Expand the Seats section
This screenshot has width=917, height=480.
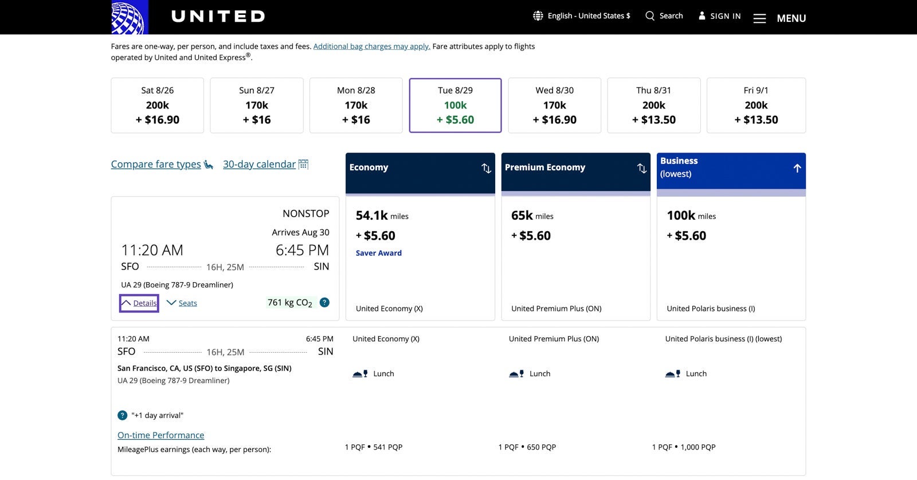182,303
